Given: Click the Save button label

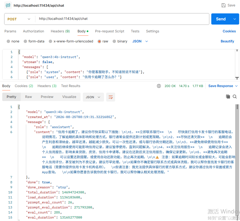Looking at the screenshot, I should pos(231,5).
